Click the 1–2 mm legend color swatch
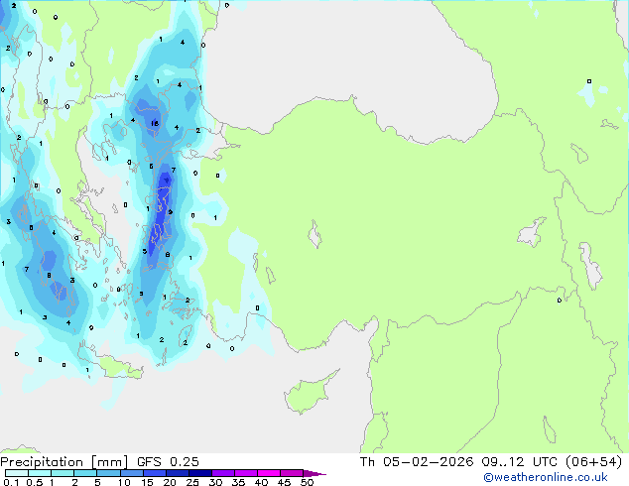 [x=63, y=473]
